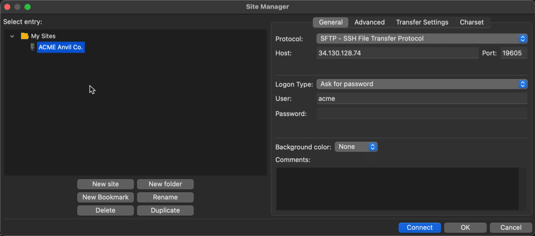
Task: Open the Protocol dropdown
Action: 422,38
